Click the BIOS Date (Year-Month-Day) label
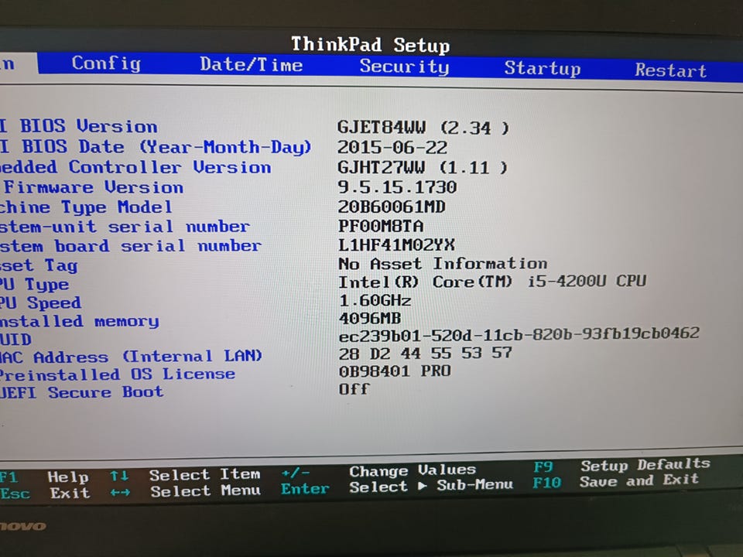Image resolution: width=743 pixels, height=557 pixels. click(x=156, y=147)
